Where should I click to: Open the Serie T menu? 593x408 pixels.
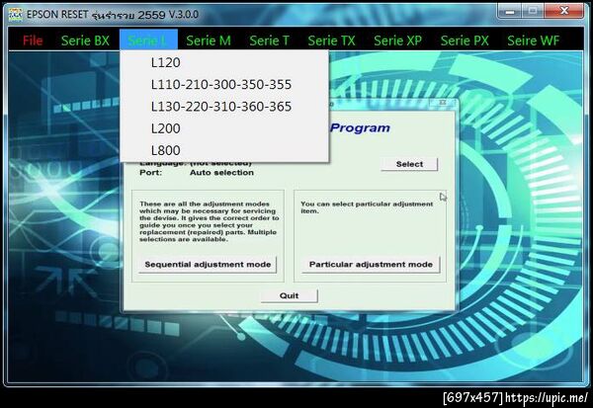tap(269, 41)
